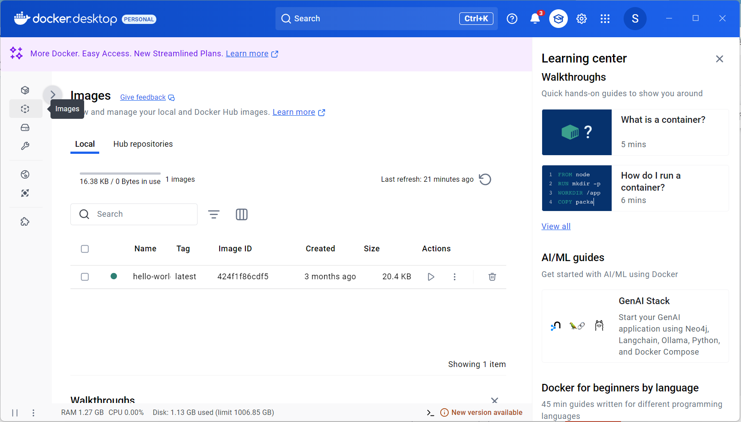741x422 pixels.
Task: Expand the sidebar with chevron button
Action: click(53, 95)
